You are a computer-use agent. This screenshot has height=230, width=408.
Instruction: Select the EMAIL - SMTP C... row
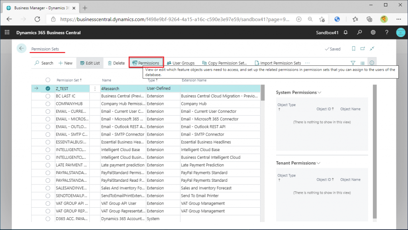tap(48, 134)
